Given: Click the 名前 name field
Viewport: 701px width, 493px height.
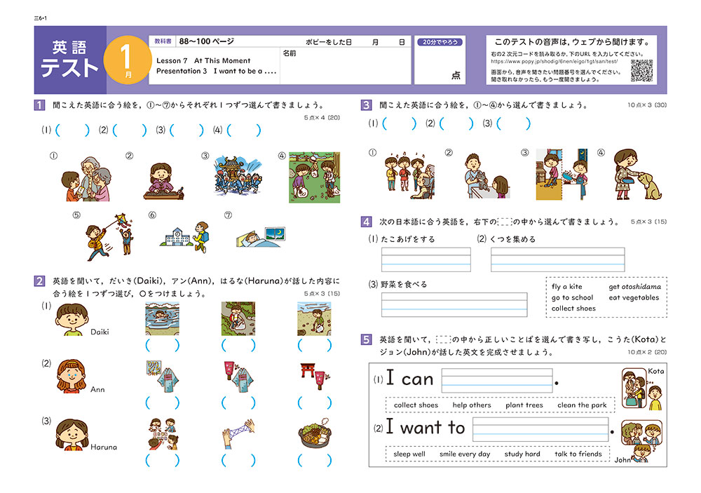Looking at the screenshot, I should tap(345, 66).
